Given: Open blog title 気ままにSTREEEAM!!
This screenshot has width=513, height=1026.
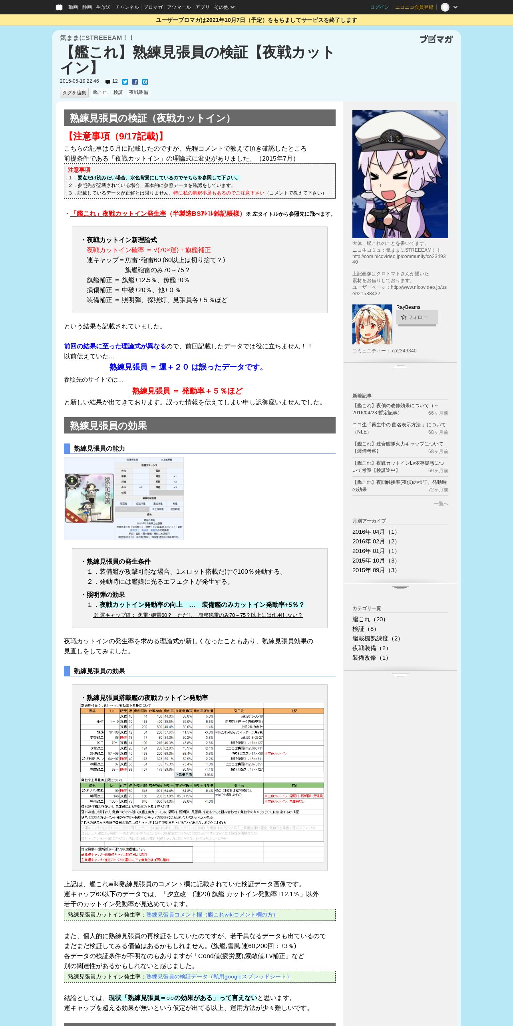Looking at the screenshot, I should pyautogui.click(x=97, y=38).
